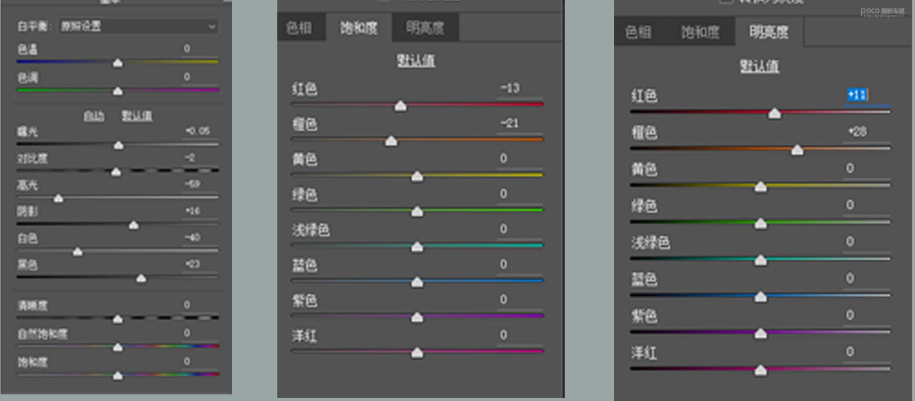The image size is (915, 401).
Task: Select 色相 tab in the right panel
Action: pos(638,32)
